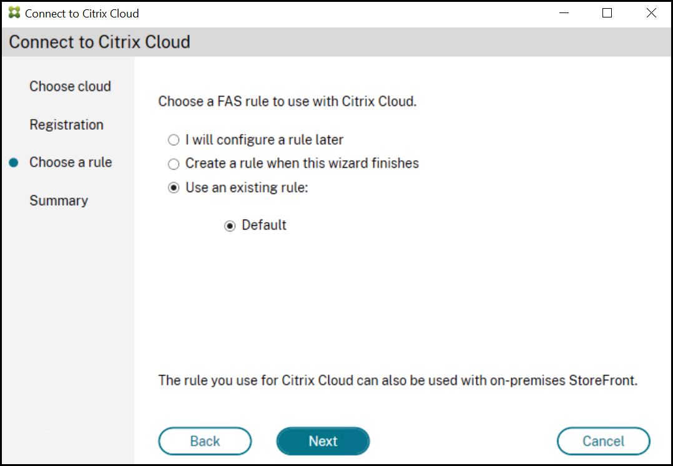Click the on-premises StoreFront note text
The image size is (673, 466).
click(x=398, y=381)
